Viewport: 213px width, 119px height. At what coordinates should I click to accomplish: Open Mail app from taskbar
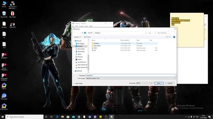(73, 117)
